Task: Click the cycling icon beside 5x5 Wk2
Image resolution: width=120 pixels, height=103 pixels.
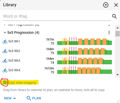Action: [x=5, y=51]
